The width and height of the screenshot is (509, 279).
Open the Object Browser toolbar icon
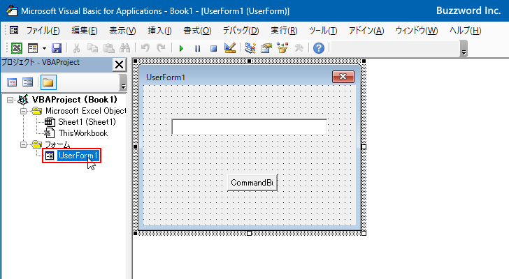click(282, 48)
